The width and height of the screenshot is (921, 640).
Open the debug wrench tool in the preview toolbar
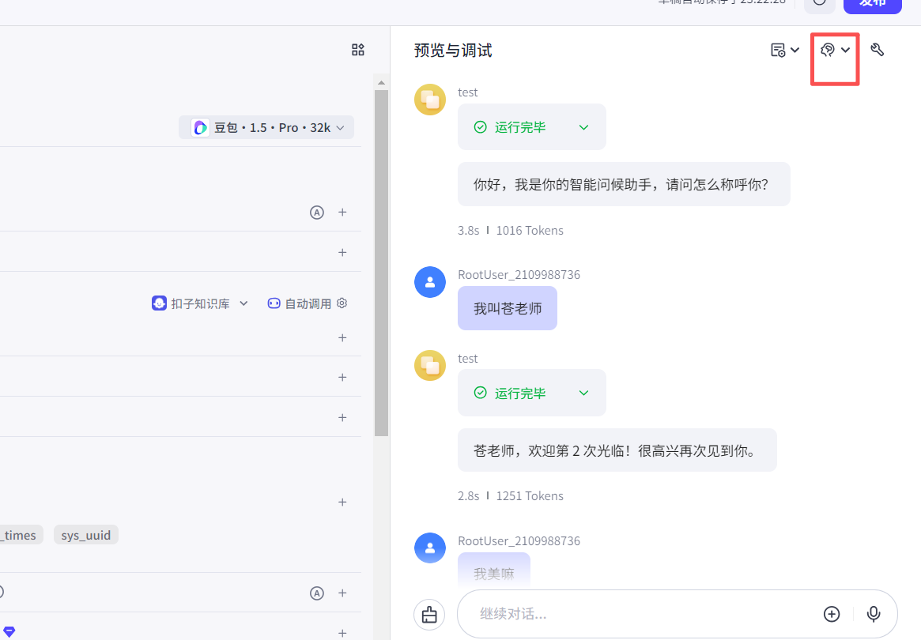pyautogui.click(x=877, y=49)
